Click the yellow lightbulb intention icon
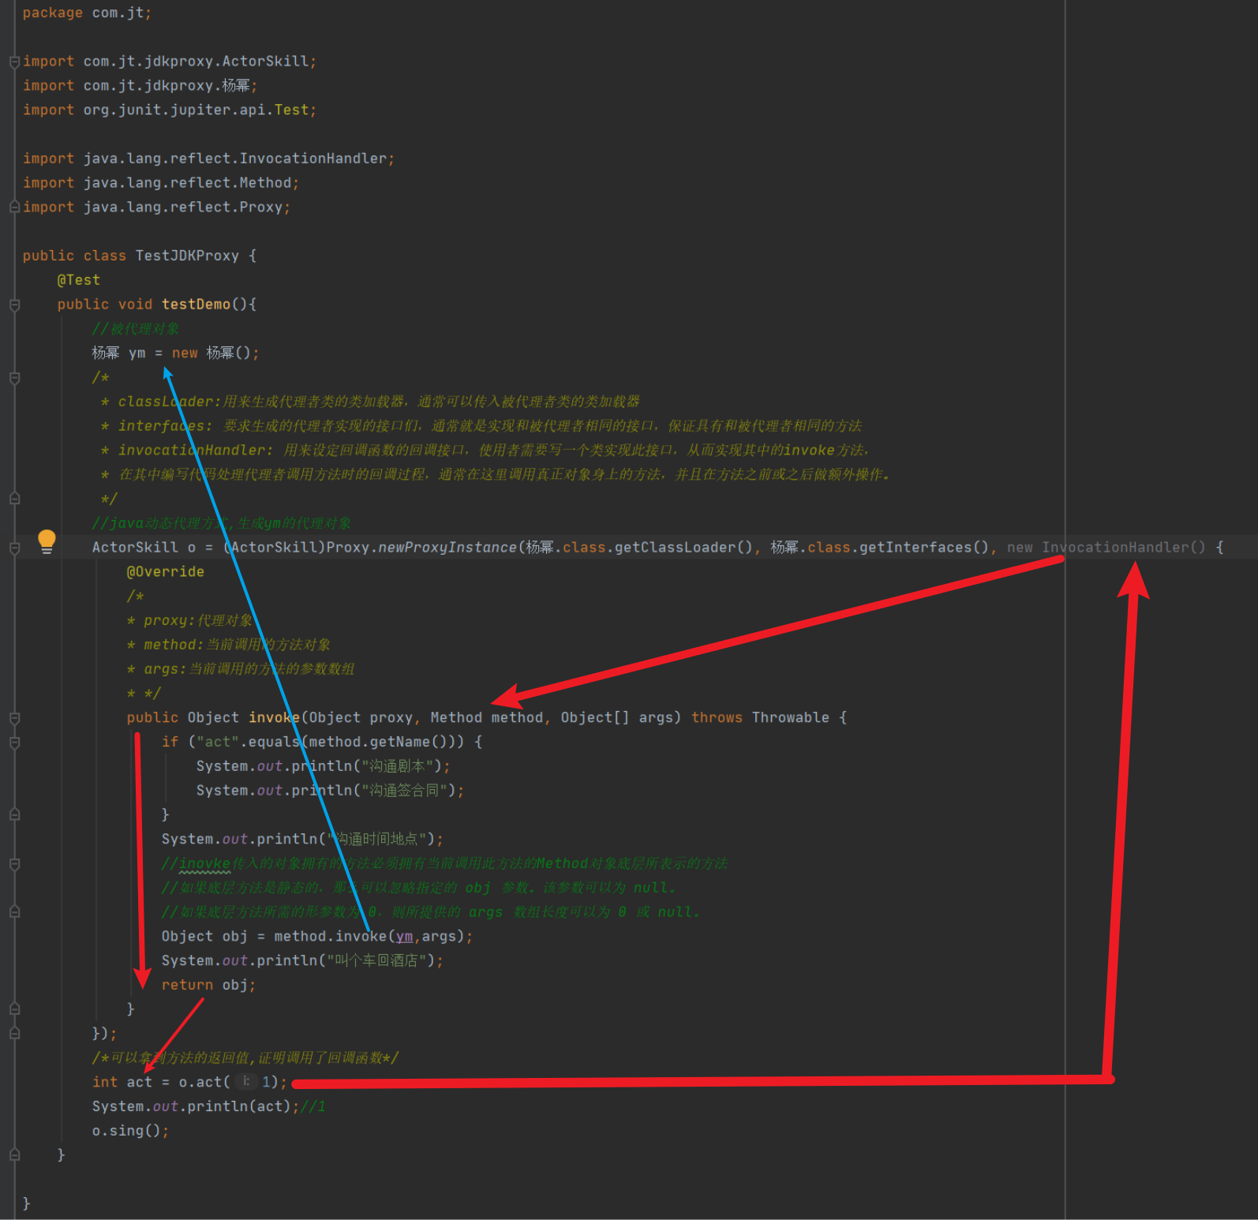This screenshot has width=1258, height=1220. point(47,541)
